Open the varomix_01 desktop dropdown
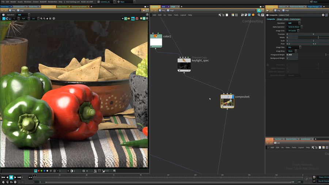The height and width of the screenshot is (185, 329). click(x=106, y=2)
